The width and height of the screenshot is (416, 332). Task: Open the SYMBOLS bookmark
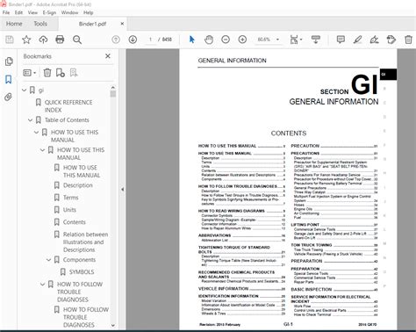[x=82, y=272]
